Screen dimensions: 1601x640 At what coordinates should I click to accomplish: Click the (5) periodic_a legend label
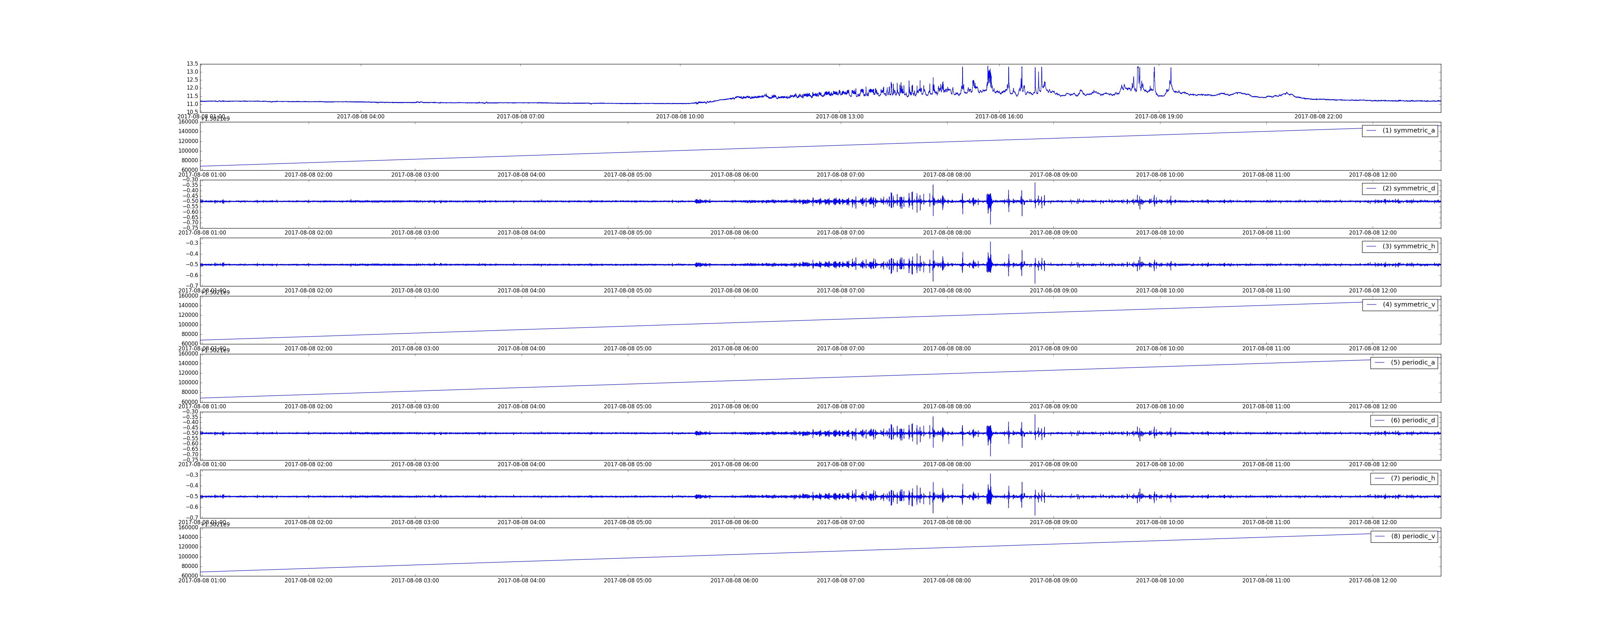pos(1413,362)
